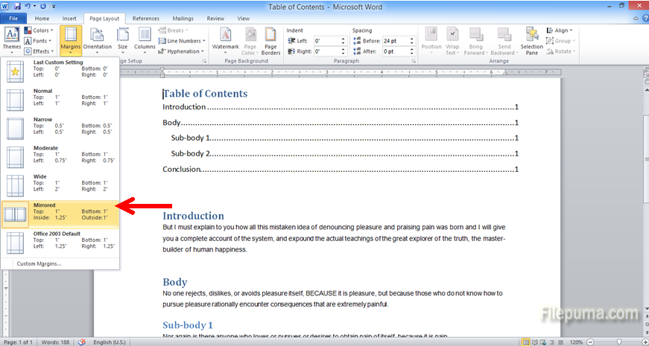649x346 pixels.
Task: Click the Size icon in Page Setup
Action: [122, 39]
